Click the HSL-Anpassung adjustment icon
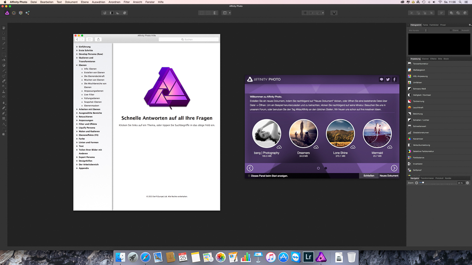The image size is (472, 265). pos(409,76)
